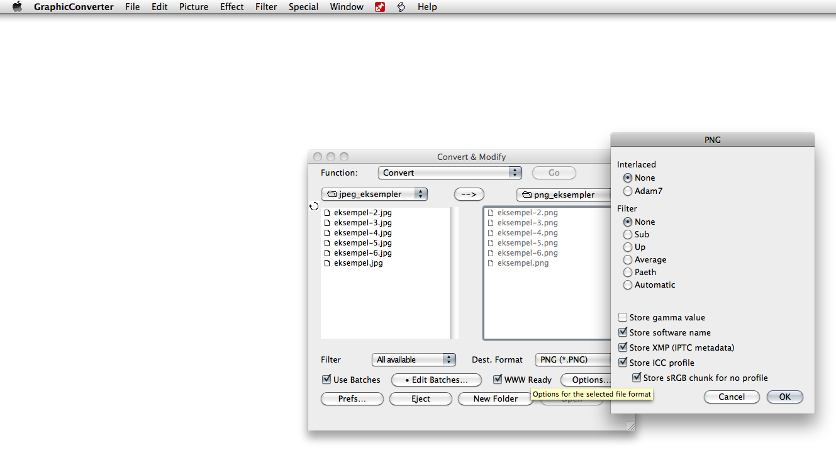Image resolution: width=836 pixels, height=457 pixels.
Task: Open the Special menu
Action: (x=303, y=7)
